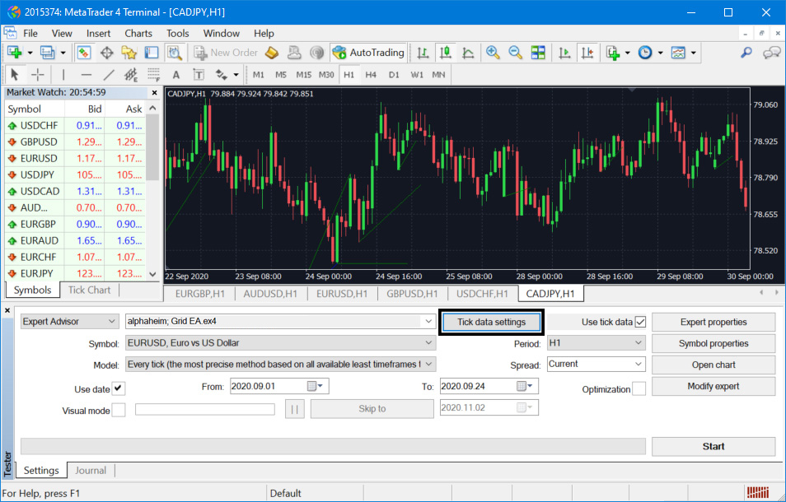Open the tester Journal tab
786x502 pixels.
tap(91, 471)
